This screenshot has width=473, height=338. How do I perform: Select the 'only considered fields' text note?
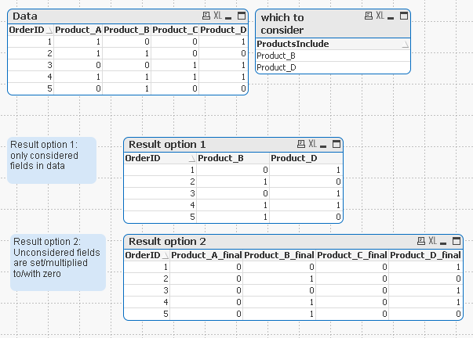[x=52, y=160]
